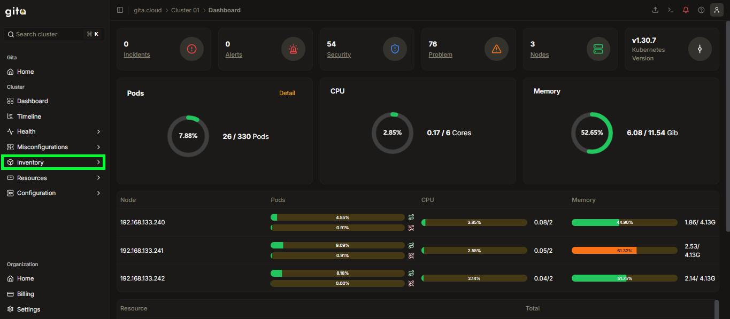The height and width of the screenshot is (319, 730).
Task: Click the Security shield icon
Action: pos(395,49)
